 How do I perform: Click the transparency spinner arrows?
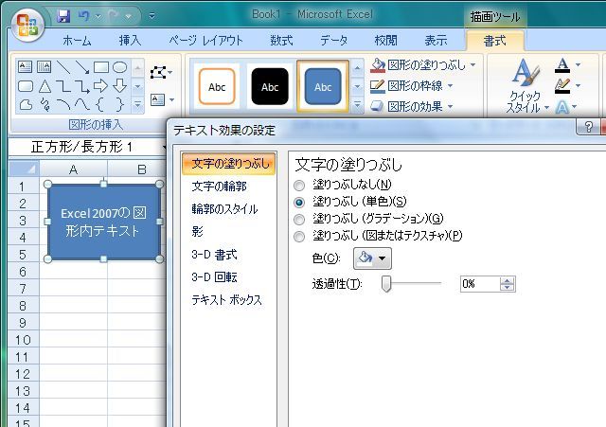pyautogui.click(x=508, y=284)
